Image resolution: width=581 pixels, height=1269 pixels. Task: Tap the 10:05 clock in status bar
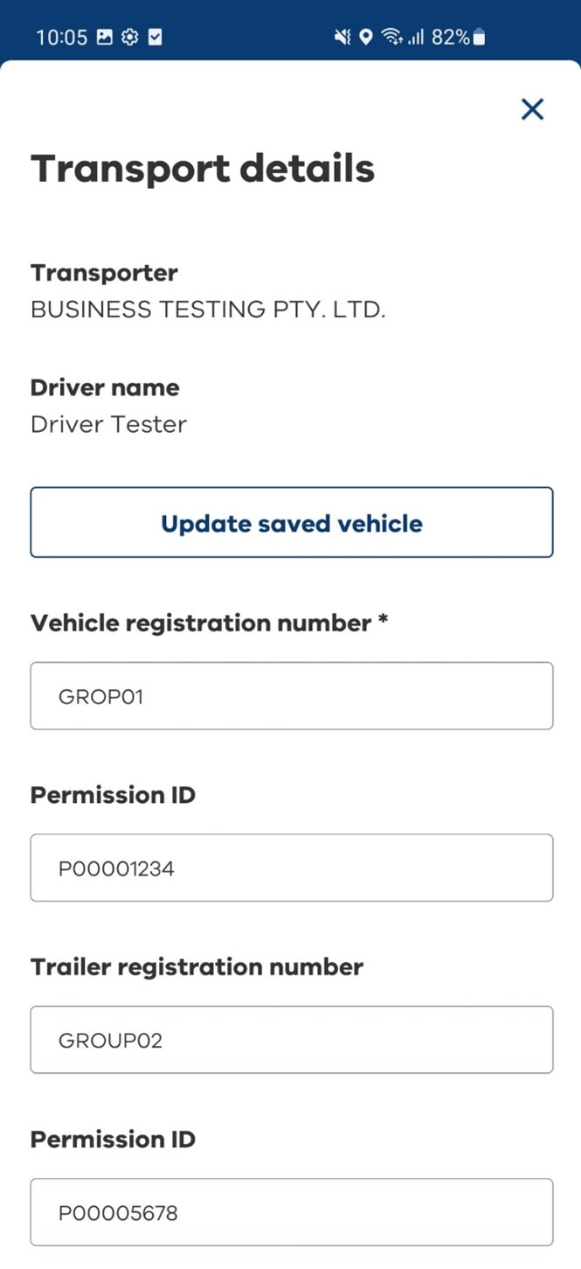pyautogui.click(x=62, y=37)
